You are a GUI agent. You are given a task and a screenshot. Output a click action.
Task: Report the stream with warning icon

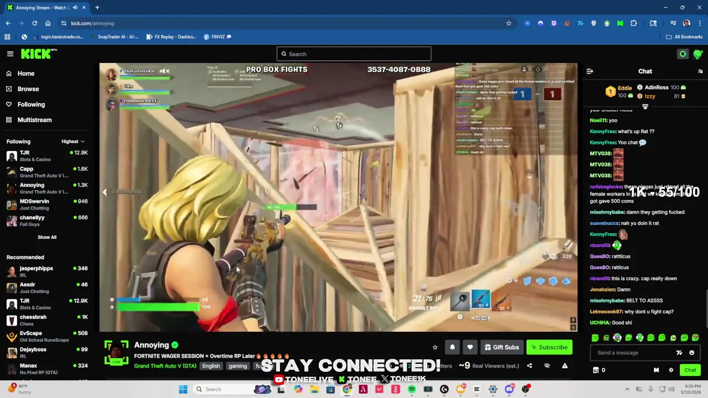[565, 366]
